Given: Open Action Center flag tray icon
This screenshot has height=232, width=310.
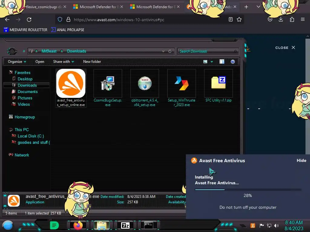Looking at the screenshot, I should [x=262, y=225].
